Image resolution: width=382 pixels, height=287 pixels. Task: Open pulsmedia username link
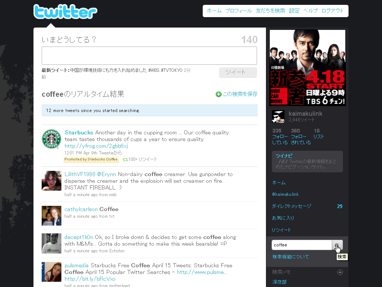(77, 265)
